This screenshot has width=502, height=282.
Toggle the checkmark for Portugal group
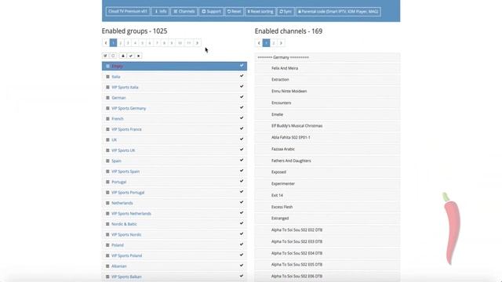(x=242, y=181)
